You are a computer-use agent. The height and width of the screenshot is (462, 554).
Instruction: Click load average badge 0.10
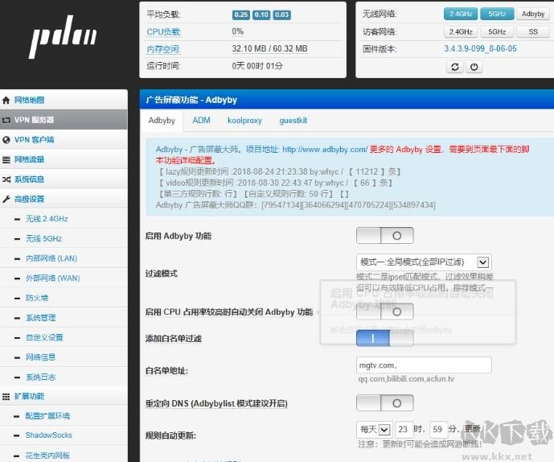click(261, 14)
